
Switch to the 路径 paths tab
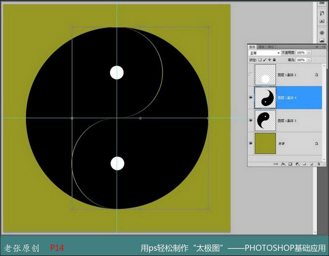click(x=270, y=47)
